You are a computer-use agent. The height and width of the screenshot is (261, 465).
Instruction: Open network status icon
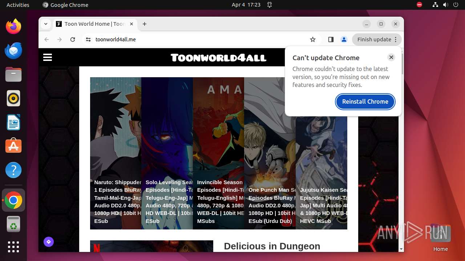[435, 5]
